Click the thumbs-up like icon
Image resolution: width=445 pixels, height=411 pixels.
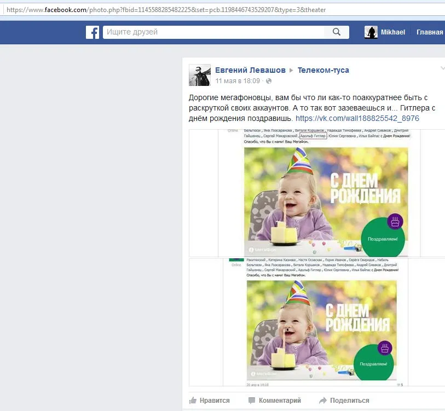click(193, 401)
